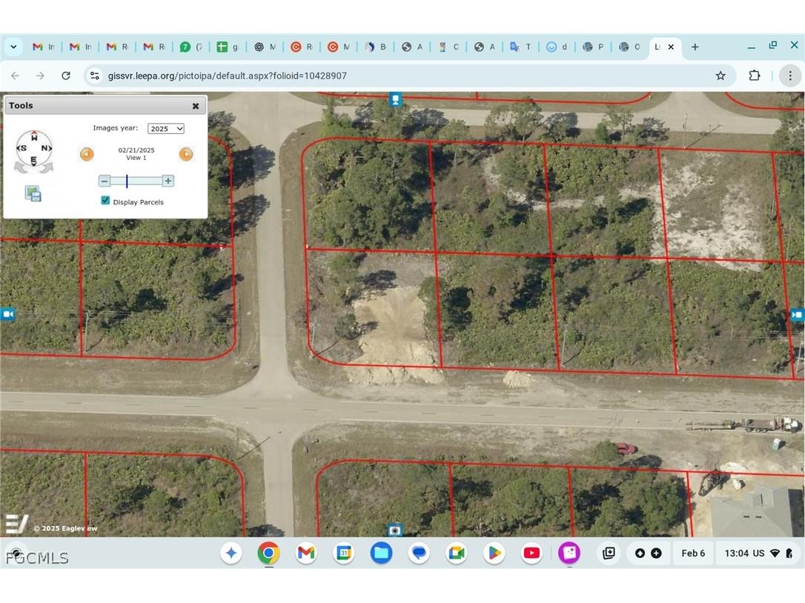Click the zoom out minus button

pos(105,181)
